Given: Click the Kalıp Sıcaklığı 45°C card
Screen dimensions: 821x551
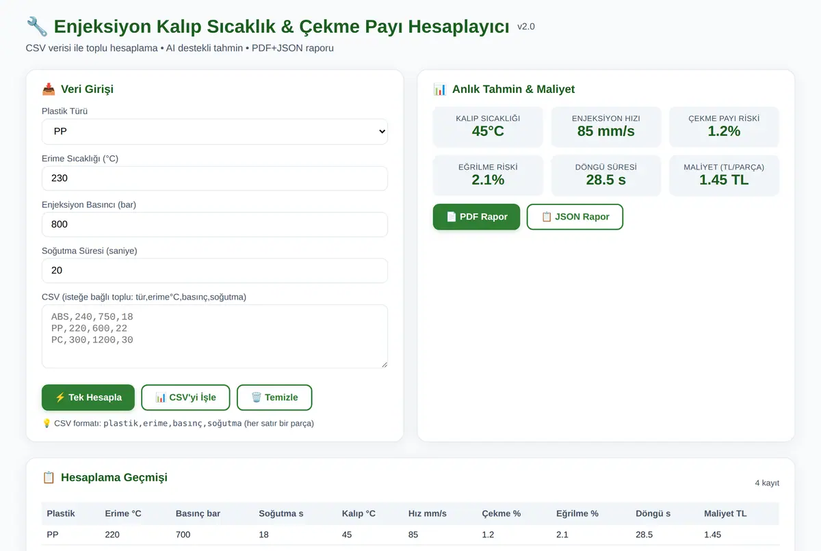Looking at the screenshot, I should coord(488,126).
